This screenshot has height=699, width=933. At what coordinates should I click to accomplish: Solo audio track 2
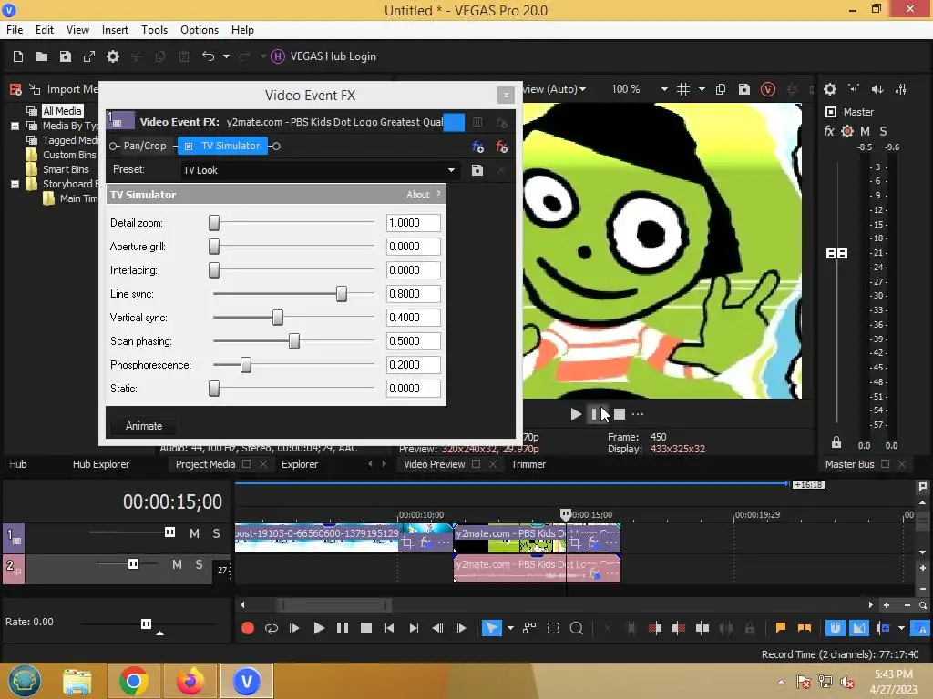[200, 564]
